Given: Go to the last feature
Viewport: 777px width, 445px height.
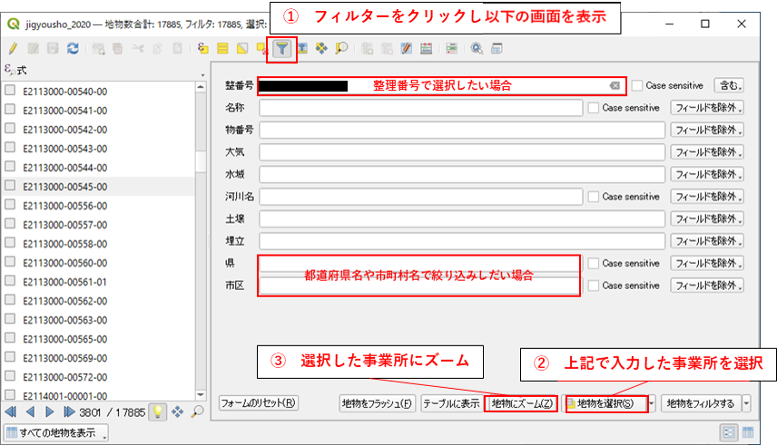Looking at the screenshot, I should tap(69, 411).
